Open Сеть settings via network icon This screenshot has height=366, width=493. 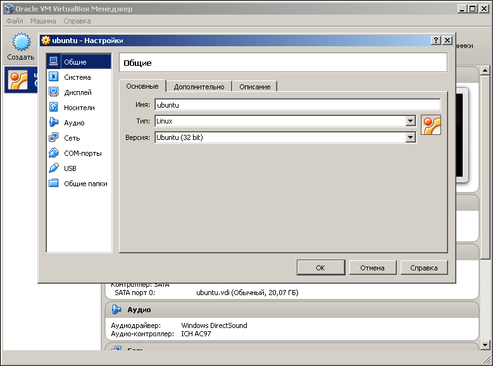tap(53, 137)
